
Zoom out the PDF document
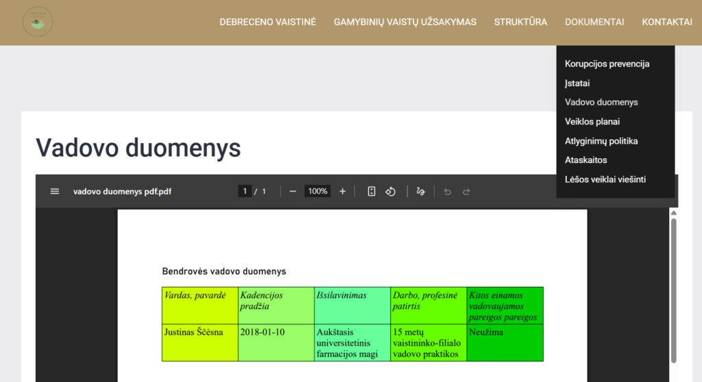coord(293,192)
